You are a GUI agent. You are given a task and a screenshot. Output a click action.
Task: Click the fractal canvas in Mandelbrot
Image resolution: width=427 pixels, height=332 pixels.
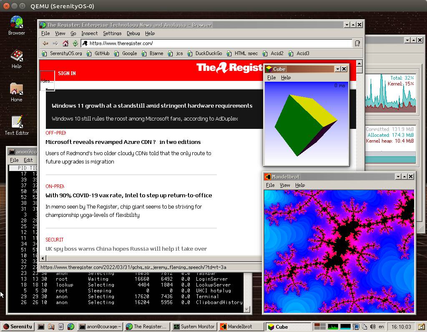(x=339, y=251)
